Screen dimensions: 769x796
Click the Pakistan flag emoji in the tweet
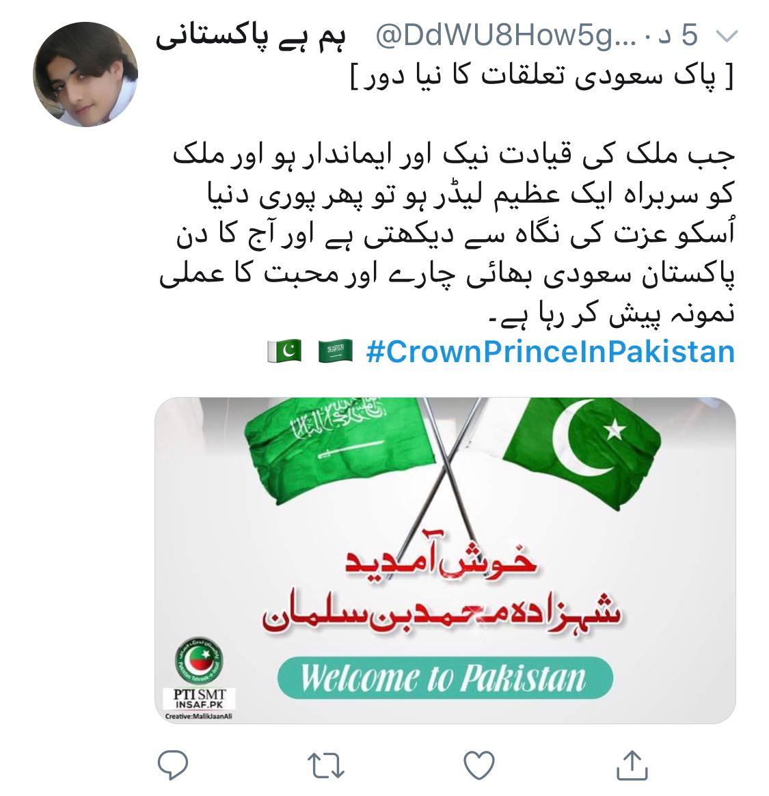click(x=284, y=351)
